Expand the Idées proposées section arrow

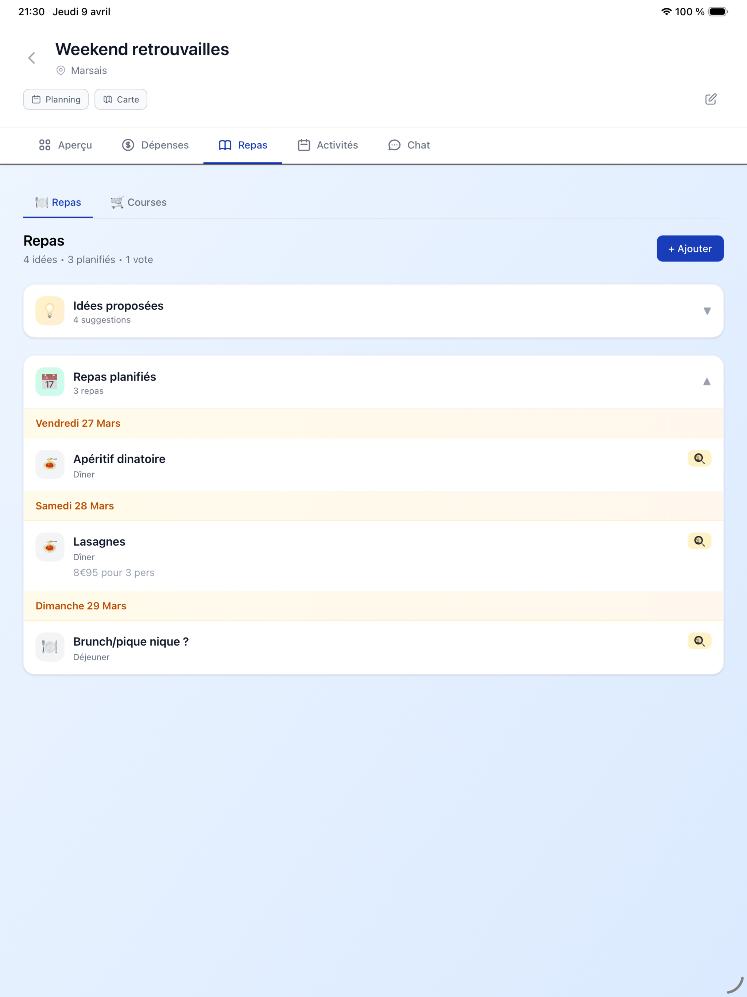pos(707,311)
